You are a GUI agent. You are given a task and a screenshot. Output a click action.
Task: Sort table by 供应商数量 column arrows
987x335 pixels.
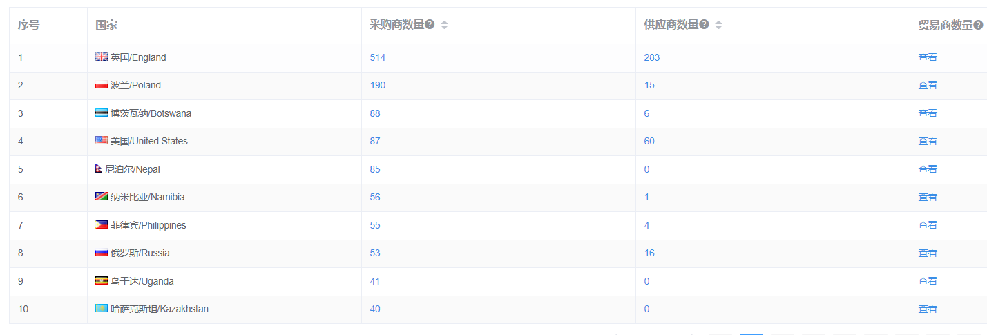[718, 25]
